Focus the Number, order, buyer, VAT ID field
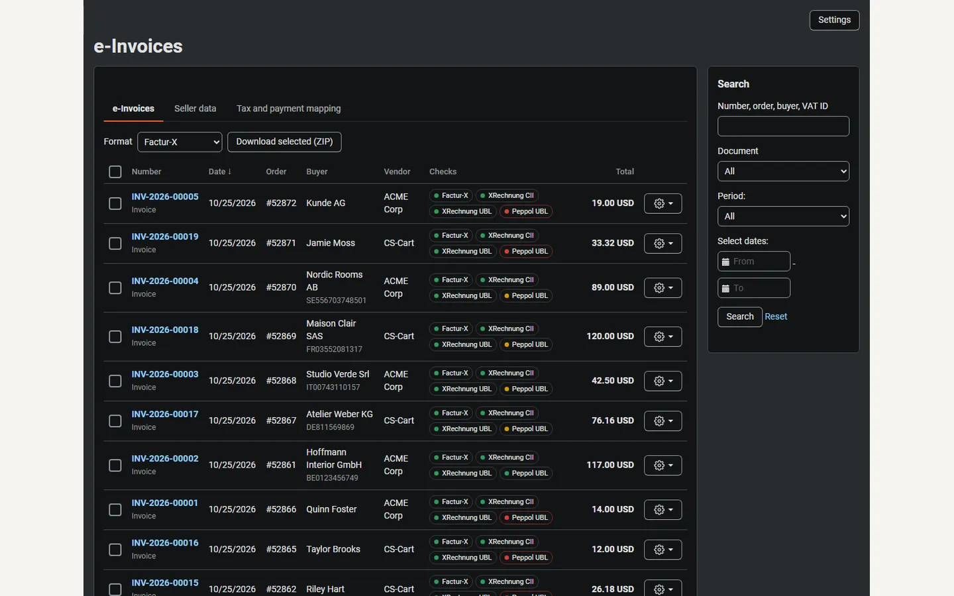 click(783, 126)
